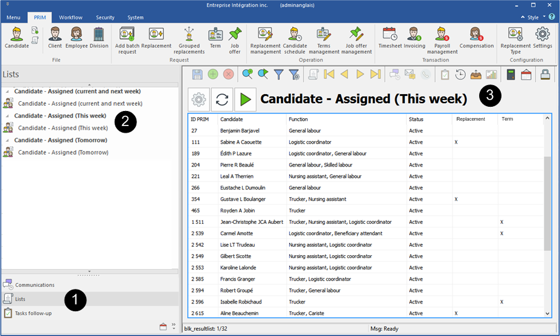Viewport: 560px width, 336px height.
Task: Click the magnifier with plus search icon
Action: 247,74
